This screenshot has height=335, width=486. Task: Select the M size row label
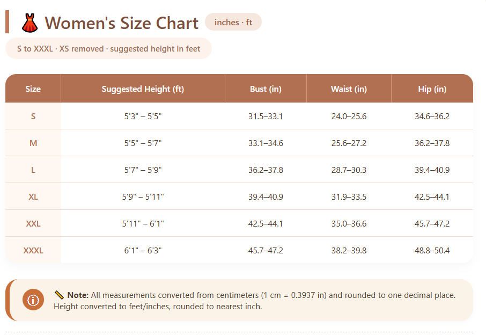(x=33, y=143)
